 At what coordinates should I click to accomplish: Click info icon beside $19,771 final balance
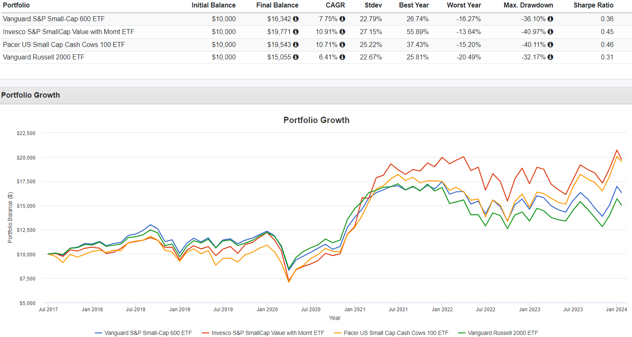296,32
